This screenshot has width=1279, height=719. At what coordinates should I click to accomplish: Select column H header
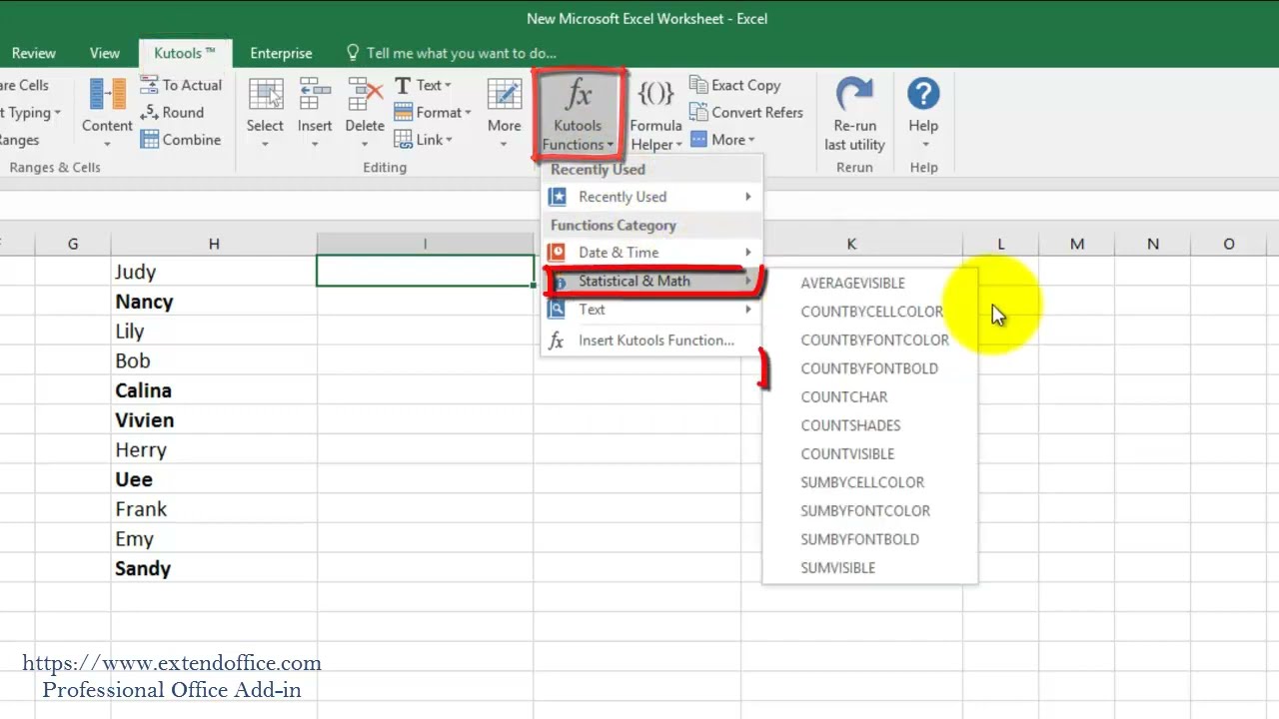(214, 244)
